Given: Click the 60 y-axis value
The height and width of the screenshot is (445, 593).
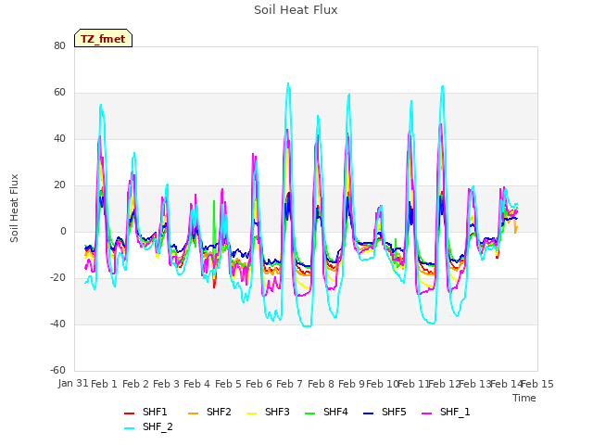Looking at the screenshot, I should [59, 93].
